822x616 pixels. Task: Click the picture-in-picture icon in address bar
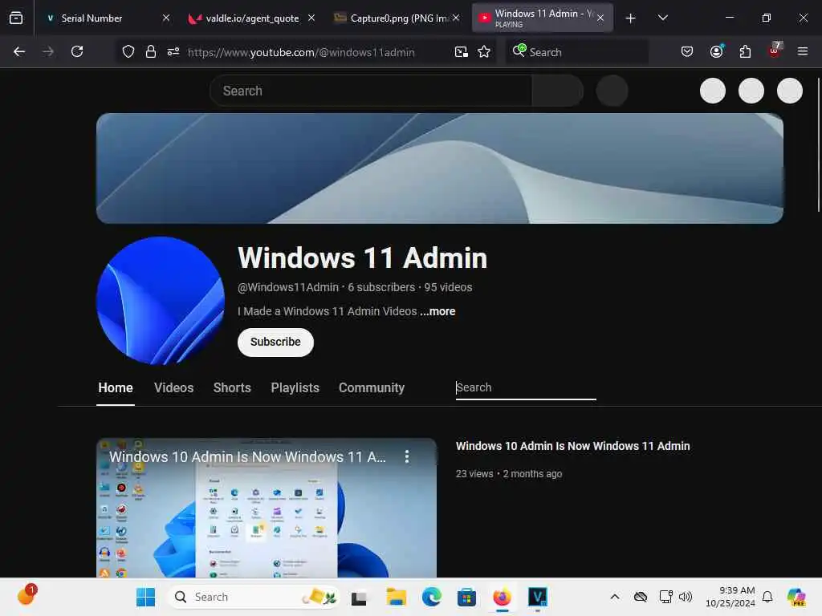point(462,51)
